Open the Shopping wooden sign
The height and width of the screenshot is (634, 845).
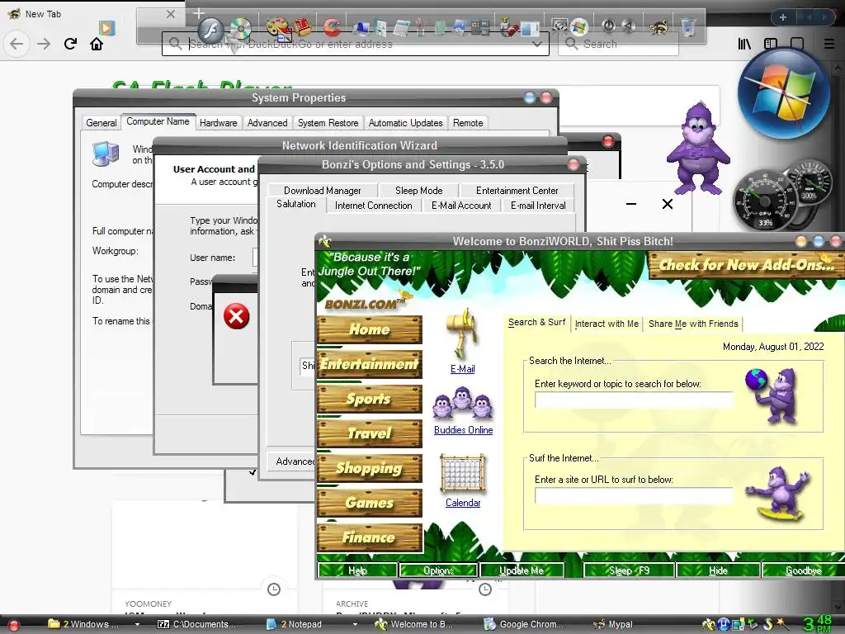point(370,468)
